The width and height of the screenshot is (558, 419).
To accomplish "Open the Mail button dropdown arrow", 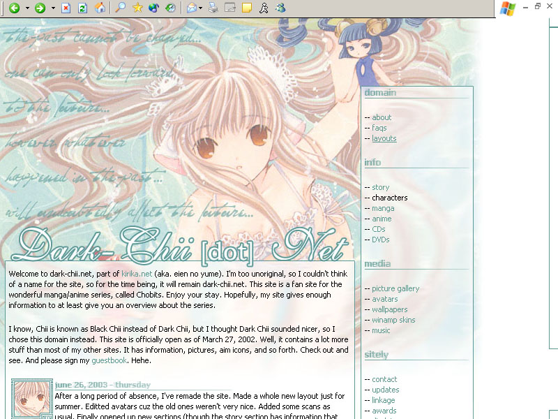I will click(201, 8).
